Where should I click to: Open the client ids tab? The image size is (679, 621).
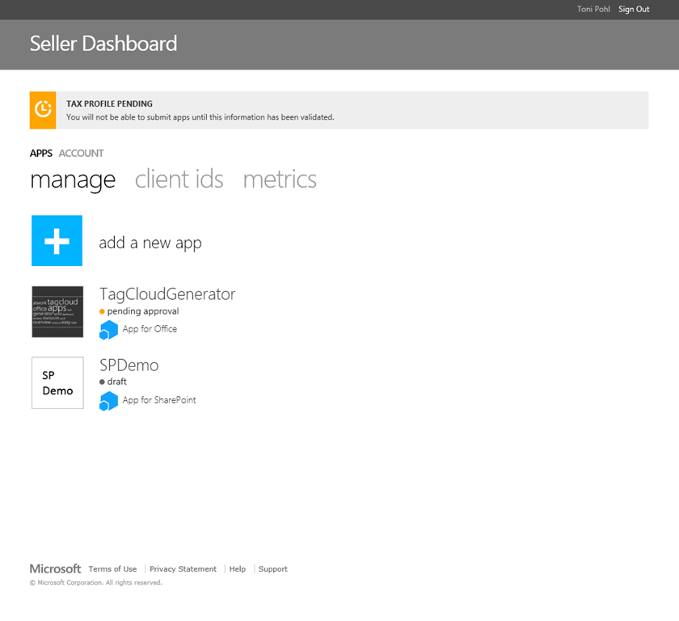tap(179, 179)
